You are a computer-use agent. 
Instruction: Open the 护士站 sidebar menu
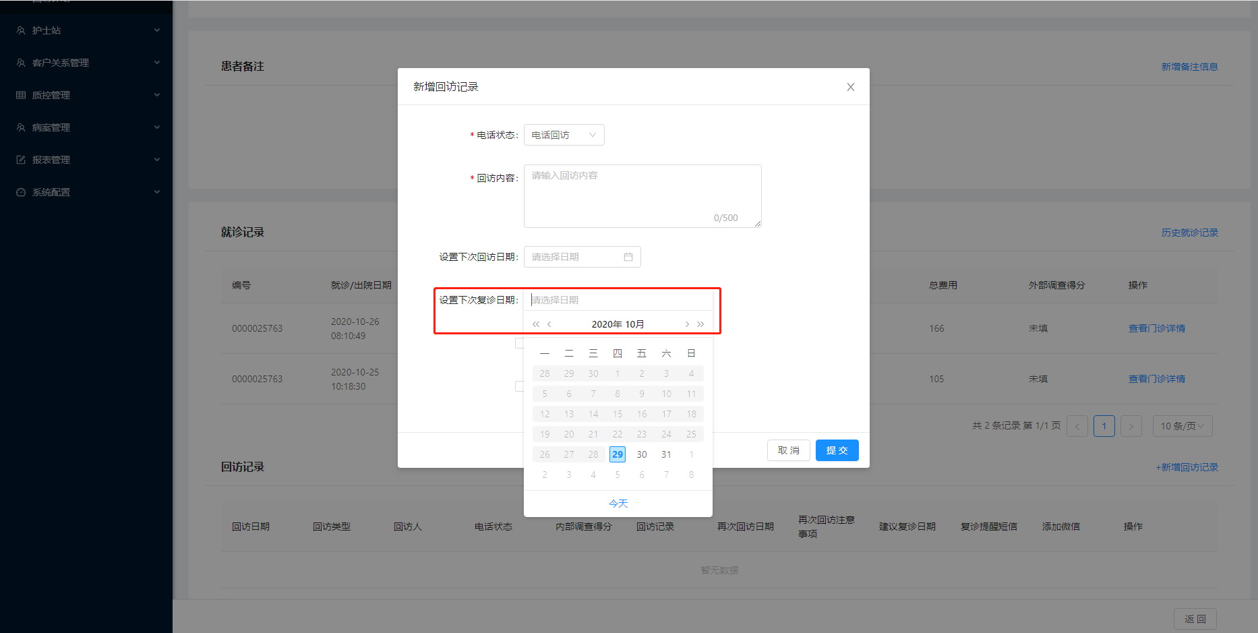(86, 30)
